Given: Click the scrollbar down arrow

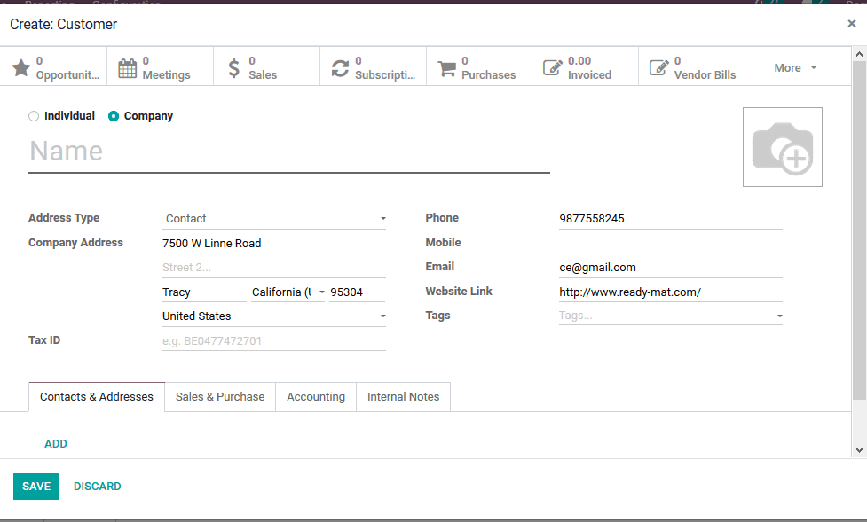Looking at the screenshot, I should click(859, 450).
